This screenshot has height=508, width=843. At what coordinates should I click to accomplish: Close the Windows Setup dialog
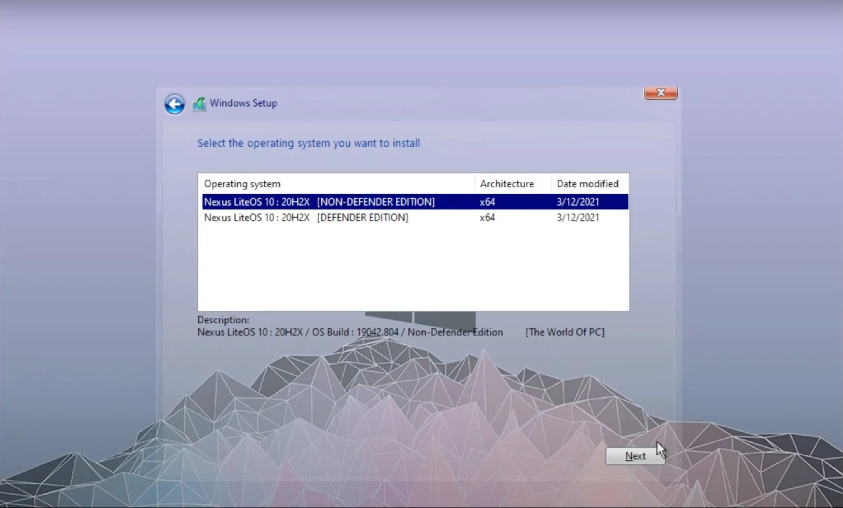click(x=661, y=92)
